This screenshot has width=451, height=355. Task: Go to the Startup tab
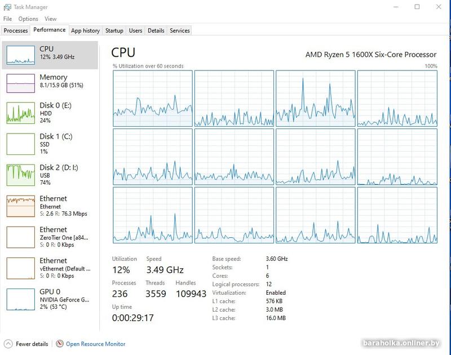114,30
